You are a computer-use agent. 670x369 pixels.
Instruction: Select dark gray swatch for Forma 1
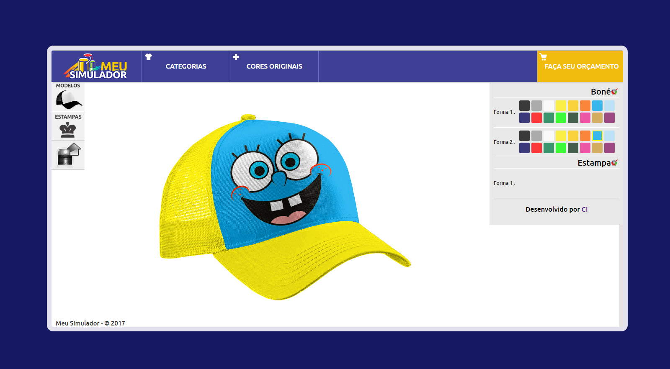coord(524,105)
